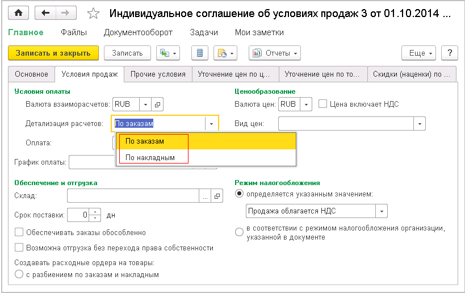The height and width of the screenshot is (293, 465).
Task: Enable Цена включает НДС checkbox
Action: [322, 104]
